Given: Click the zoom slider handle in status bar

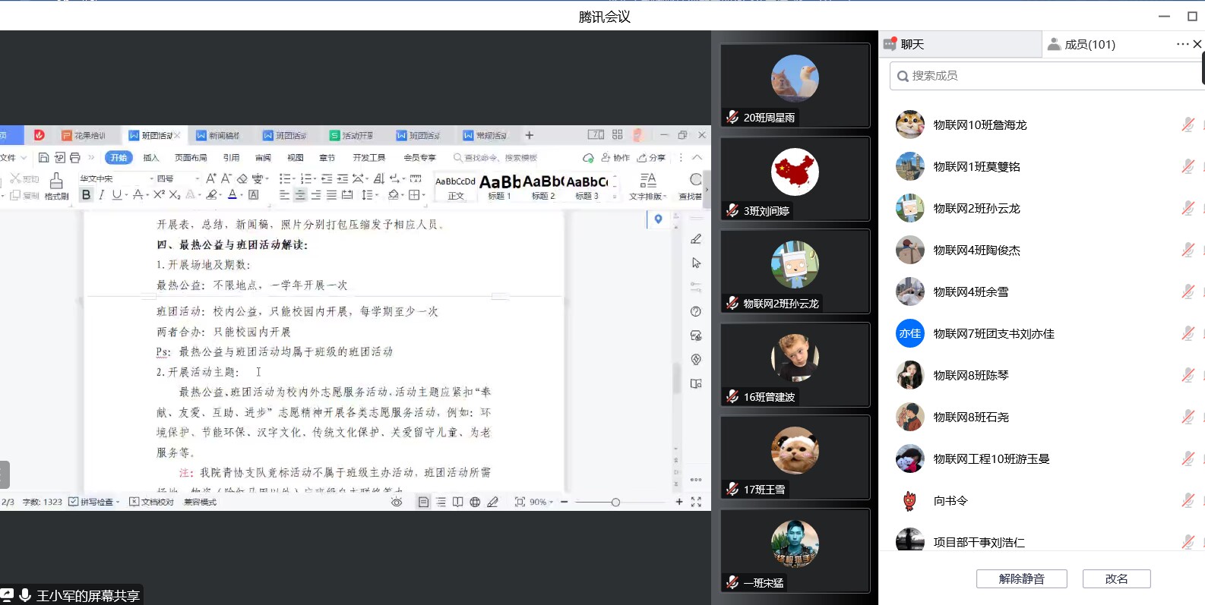Looking at the screenshot, I should coord(615,502).
